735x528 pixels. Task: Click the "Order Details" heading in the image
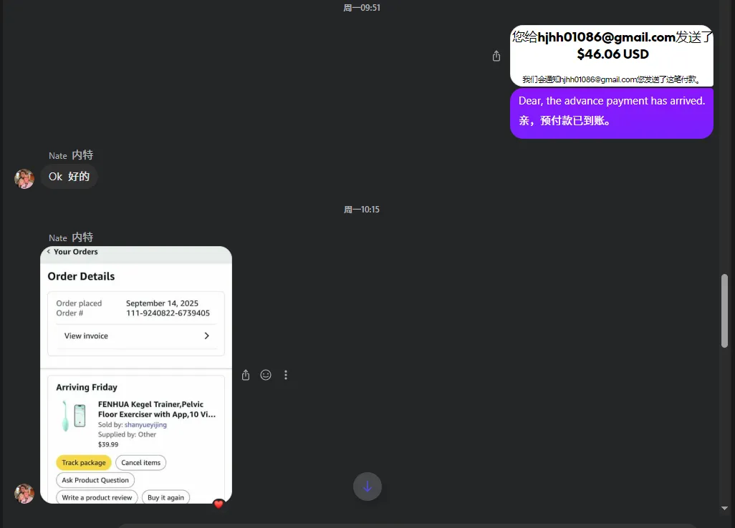click(81, 276)
